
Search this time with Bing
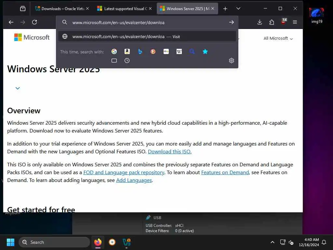pyautogui.click(x=140, y=51)
